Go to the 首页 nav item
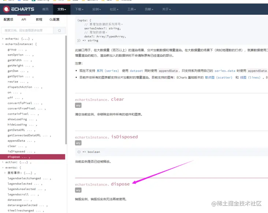 (45, 9)
